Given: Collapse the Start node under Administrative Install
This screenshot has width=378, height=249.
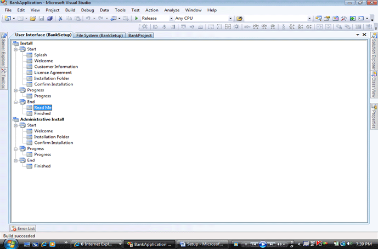Looking at the screenshot, I should [16, 125].
